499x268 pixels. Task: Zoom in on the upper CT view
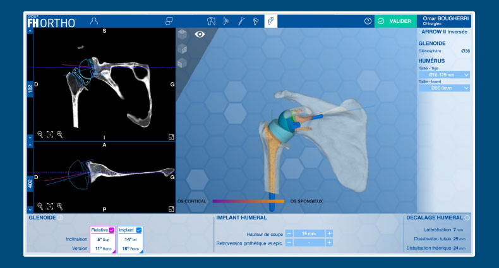60,134
